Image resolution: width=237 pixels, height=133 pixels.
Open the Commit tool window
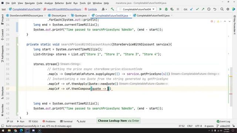pos(3,35)
